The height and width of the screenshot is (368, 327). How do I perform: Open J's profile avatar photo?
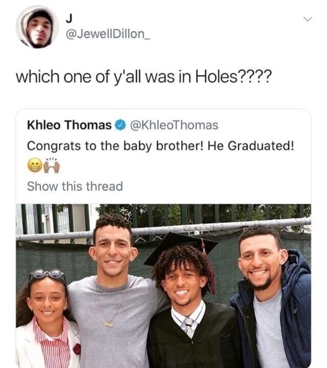click(37, 27)
